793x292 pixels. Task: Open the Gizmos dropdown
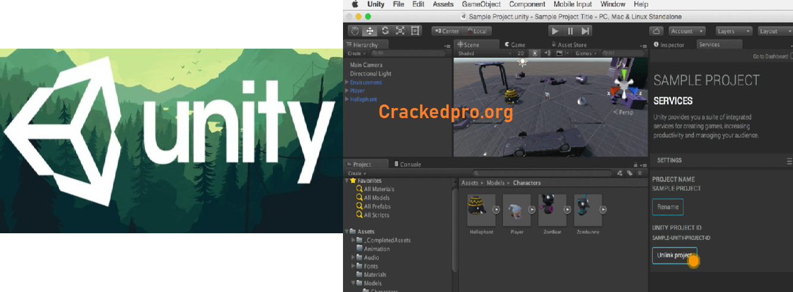point(586,53)
